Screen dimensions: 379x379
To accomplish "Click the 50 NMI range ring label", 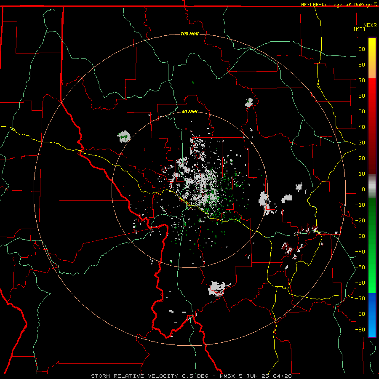I will [189, 112].
